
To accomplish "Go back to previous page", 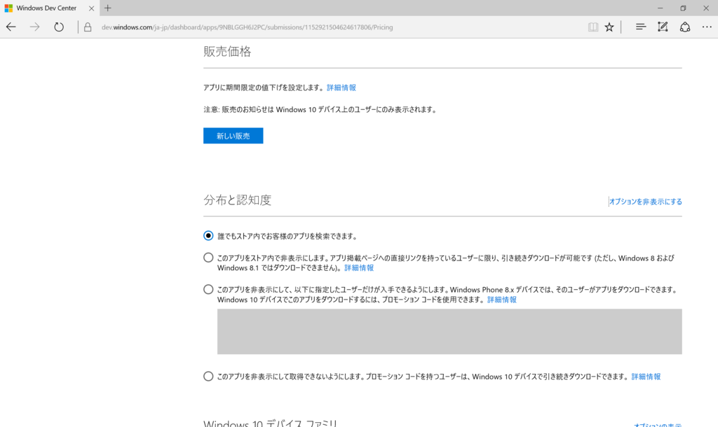I will 11,27.
